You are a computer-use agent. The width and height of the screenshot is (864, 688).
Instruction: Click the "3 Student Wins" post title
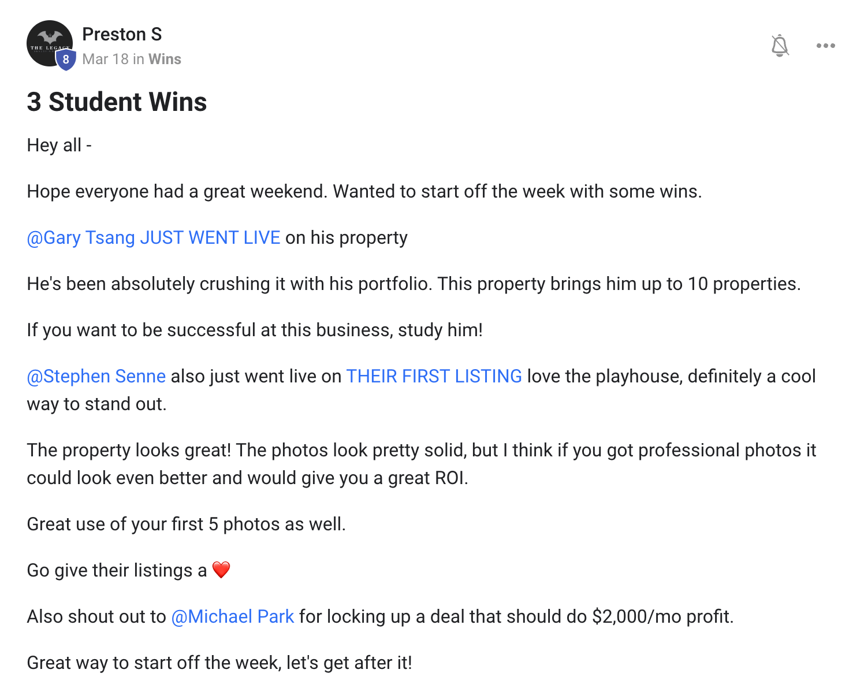pos(117,102)
